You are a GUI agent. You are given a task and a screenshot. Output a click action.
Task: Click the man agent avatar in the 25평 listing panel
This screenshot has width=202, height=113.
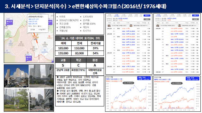tap(180, 25)
